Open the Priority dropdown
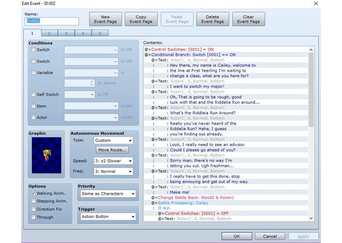 pyautogui.click(x=108, y=193)
